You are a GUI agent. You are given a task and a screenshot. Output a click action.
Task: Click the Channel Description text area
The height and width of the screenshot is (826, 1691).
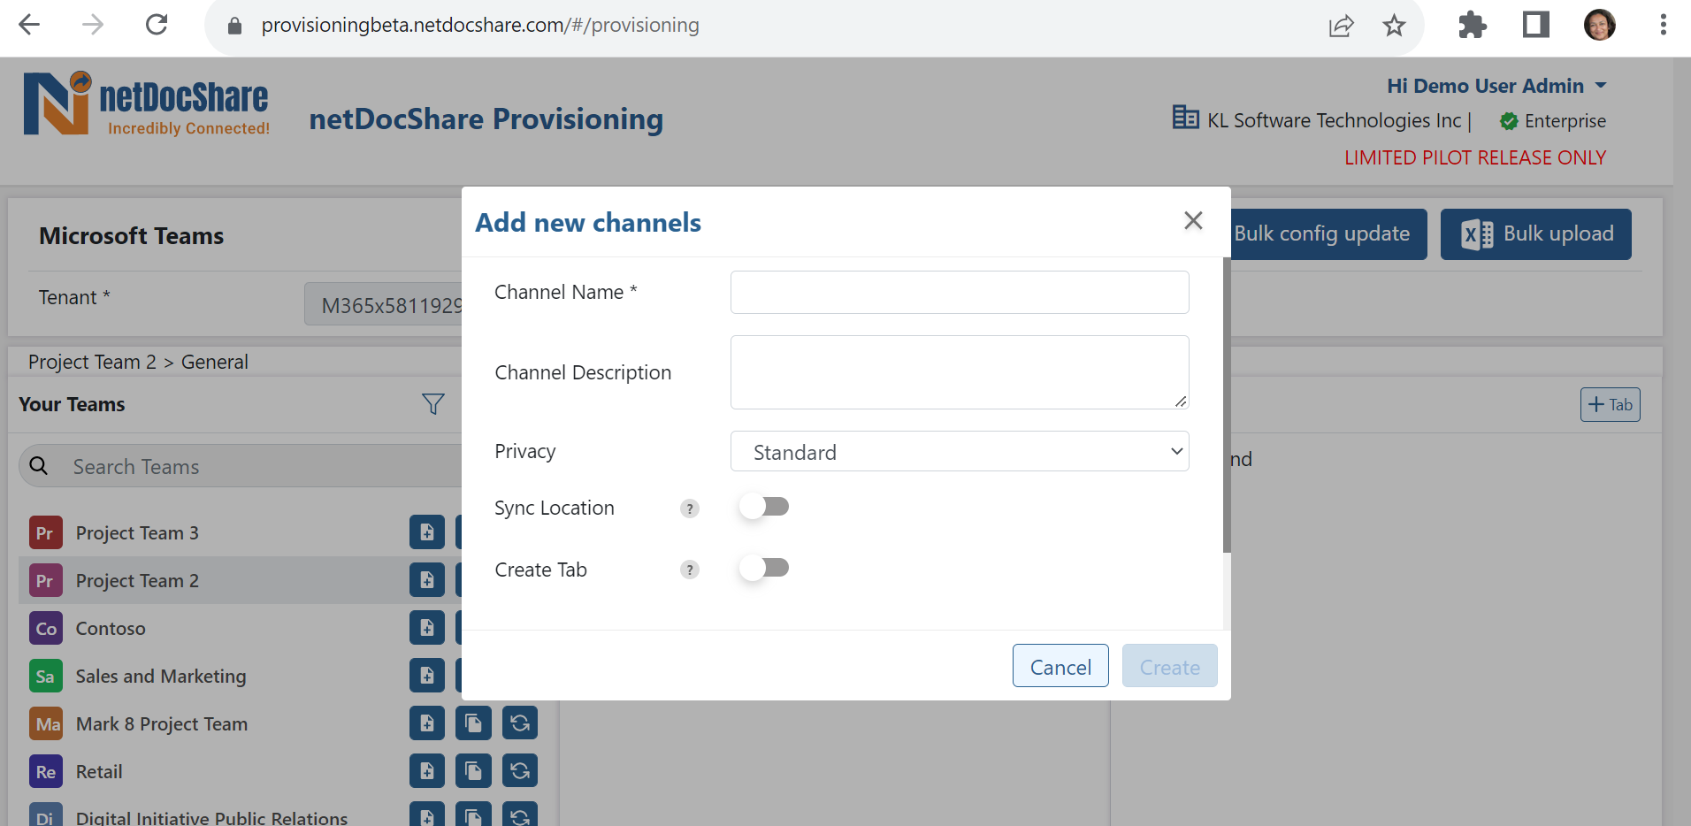coord(960,372)
